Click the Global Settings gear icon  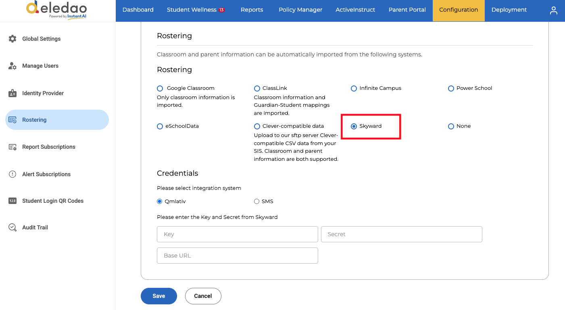point(13,39)
